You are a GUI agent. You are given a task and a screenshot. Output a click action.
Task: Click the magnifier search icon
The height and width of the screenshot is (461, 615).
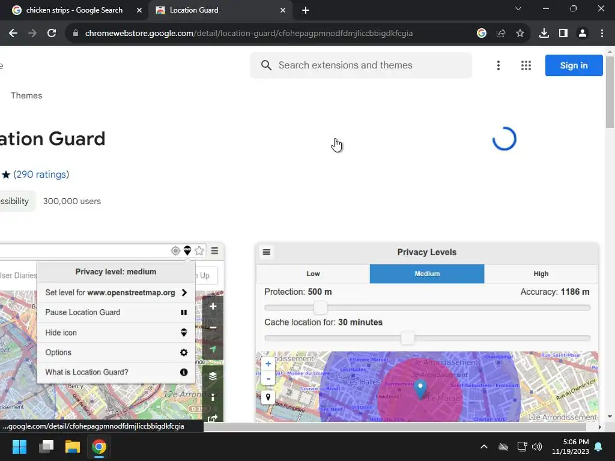[x=266, y=65]
